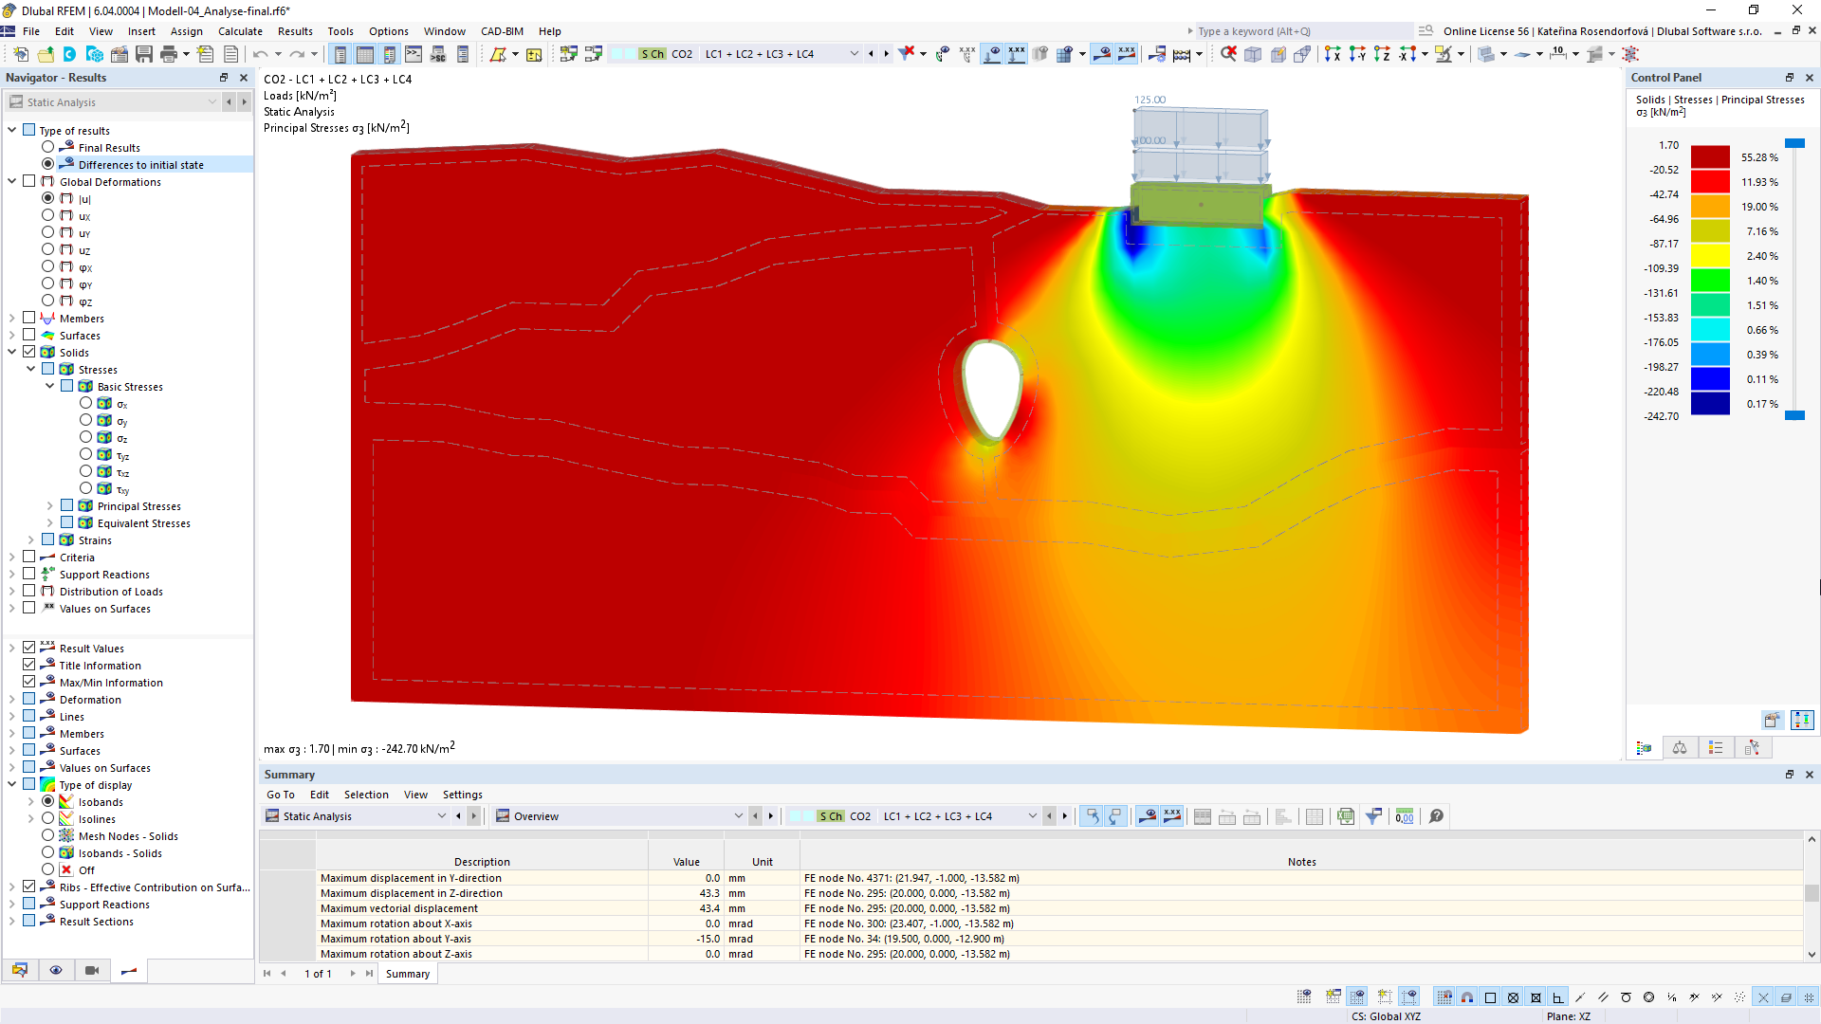Click the Principal Stresses tree item

pos(138,505)
